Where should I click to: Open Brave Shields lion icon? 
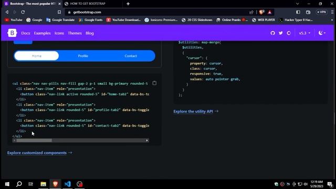[x=261, y=12]
